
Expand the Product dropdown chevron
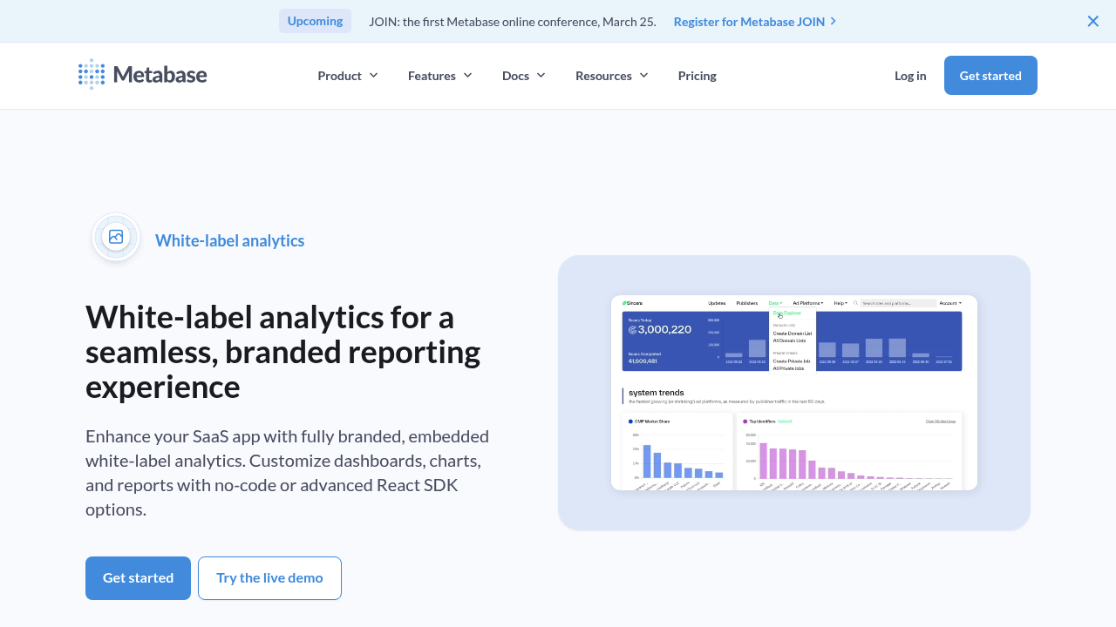click(x=373, y=76)
